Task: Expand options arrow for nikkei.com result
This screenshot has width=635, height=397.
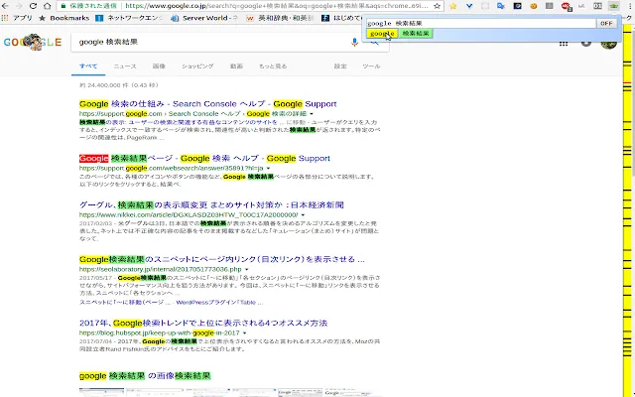Action: point(303,215)
